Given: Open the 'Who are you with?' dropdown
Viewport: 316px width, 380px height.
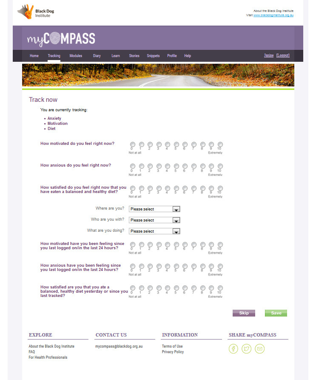Looking at the screenshot, I should (154, 220).
